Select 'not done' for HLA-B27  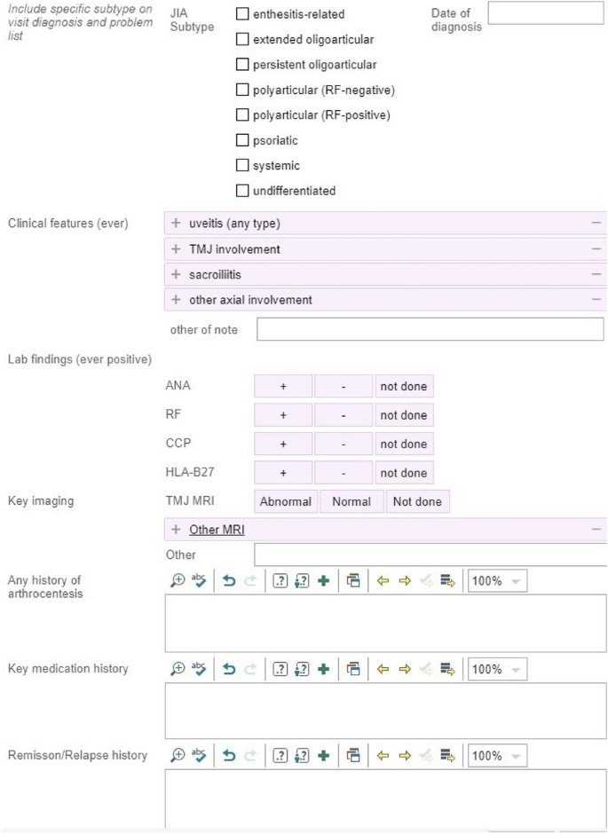(404, 473)
